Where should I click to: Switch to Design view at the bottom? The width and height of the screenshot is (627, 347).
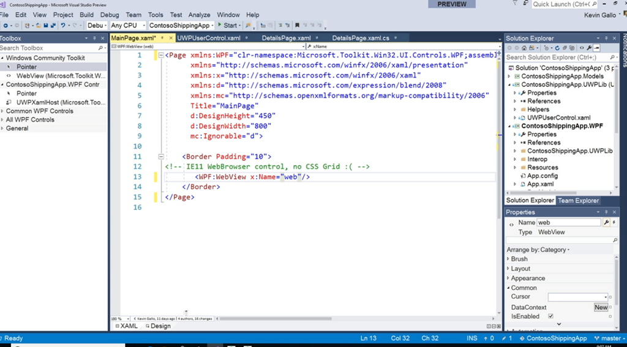(160, 326)
